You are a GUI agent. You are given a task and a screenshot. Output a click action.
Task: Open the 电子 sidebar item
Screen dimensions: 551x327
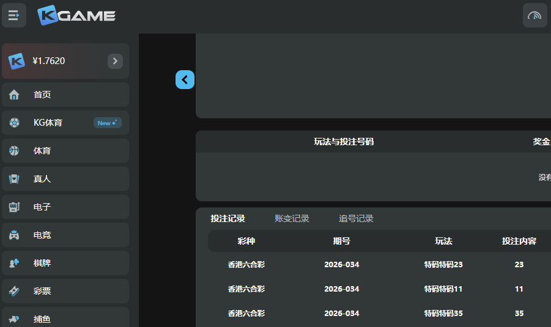point(65,207)
